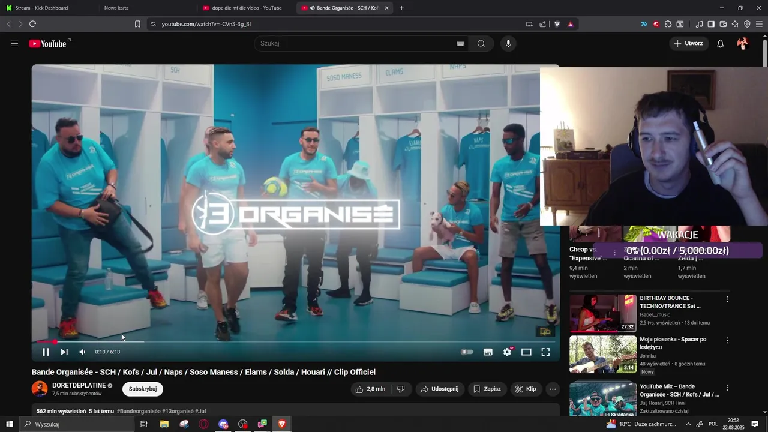Open a new browser tab
Screen dimensions: 768x432
click(401, 8)
